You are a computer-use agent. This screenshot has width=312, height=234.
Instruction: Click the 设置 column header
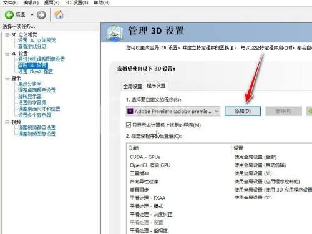pyautogui.click(x=238, y=148)
